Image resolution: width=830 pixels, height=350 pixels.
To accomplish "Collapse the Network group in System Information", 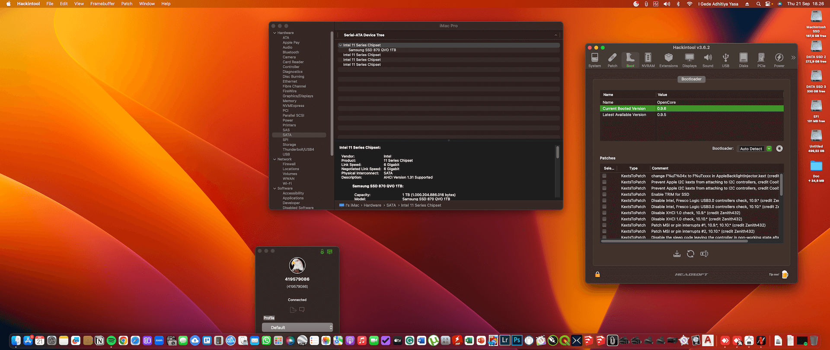I will 275,159.
